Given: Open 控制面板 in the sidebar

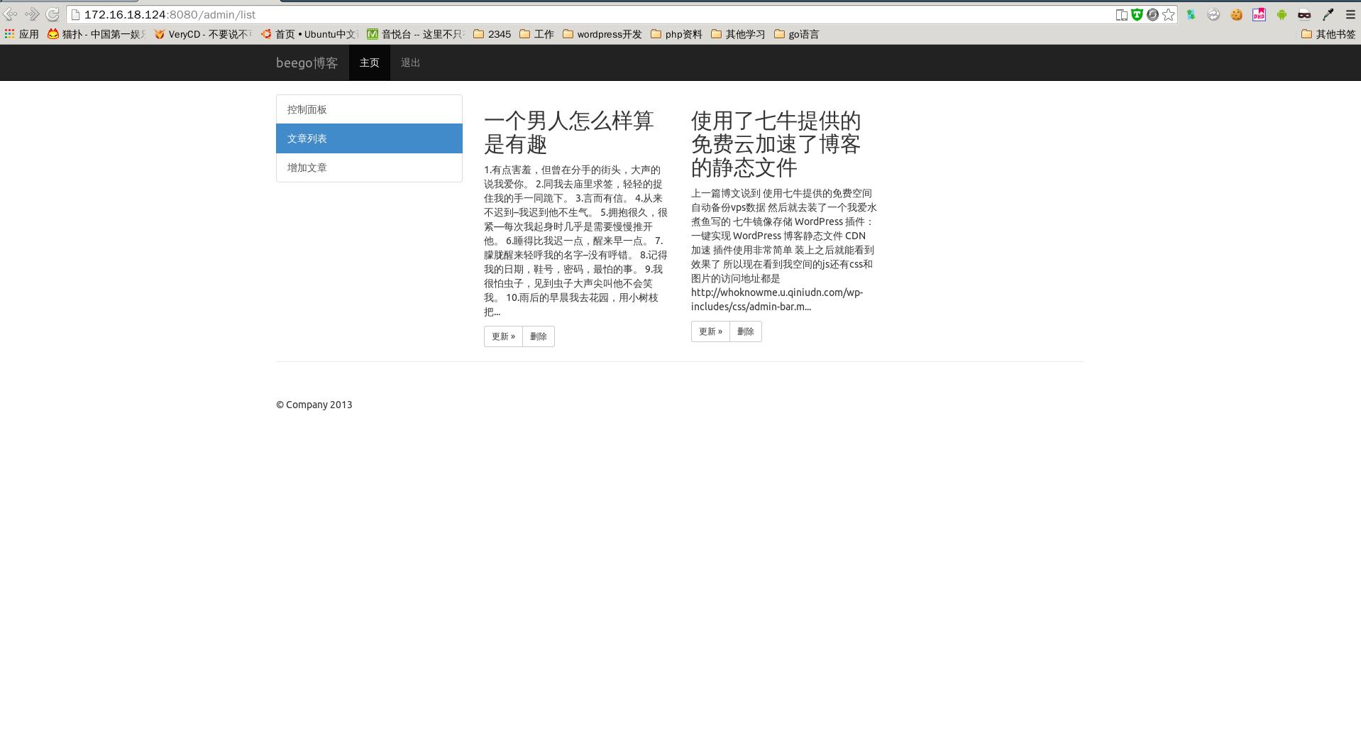Looking at the screenshot, I should pos(369,109).
